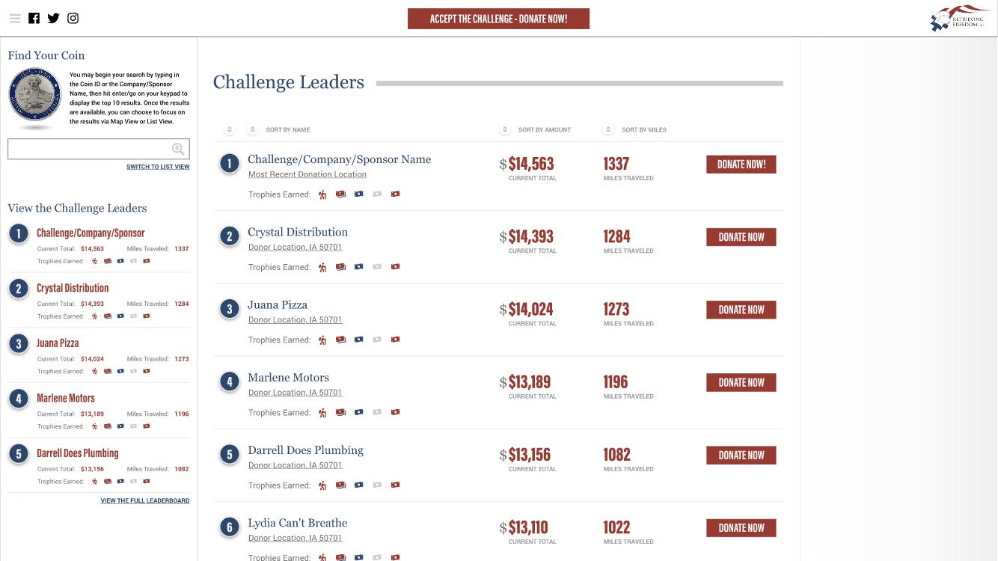Viewport: 998px width, 561px height.
Task: Click the search magnifier icon
Action: pyautogui.click(x=178, y=149)
